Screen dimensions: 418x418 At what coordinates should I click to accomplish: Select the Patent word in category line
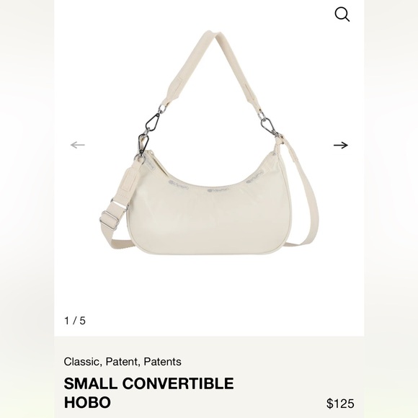click(122, 362)
